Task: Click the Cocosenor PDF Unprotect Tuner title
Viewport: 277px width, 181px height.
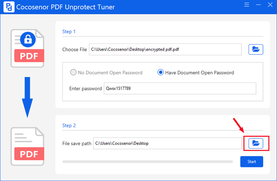Action: tap(65, 7)
